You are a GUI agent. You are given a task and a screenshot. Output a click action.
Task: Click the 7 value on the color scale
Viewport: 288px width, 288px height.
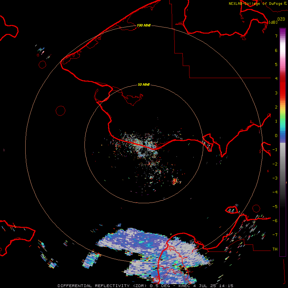pos(276,36)
